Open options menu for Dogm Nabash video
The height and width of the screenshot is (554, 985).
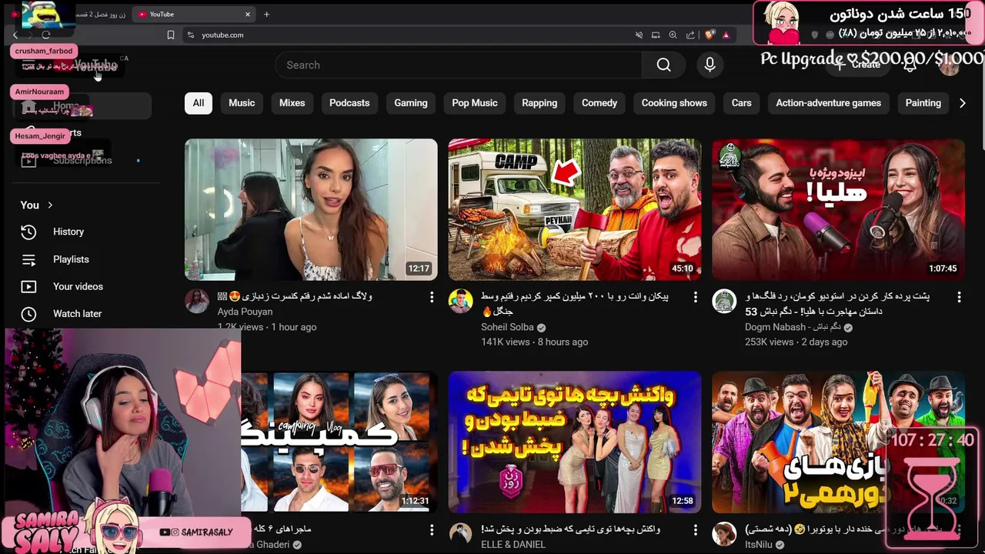click(959, 297)
